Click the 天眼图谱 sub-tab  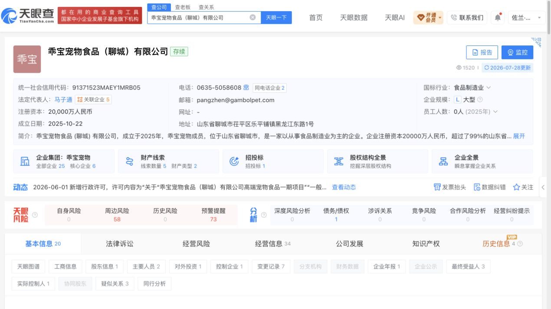[x=28, y=267]
